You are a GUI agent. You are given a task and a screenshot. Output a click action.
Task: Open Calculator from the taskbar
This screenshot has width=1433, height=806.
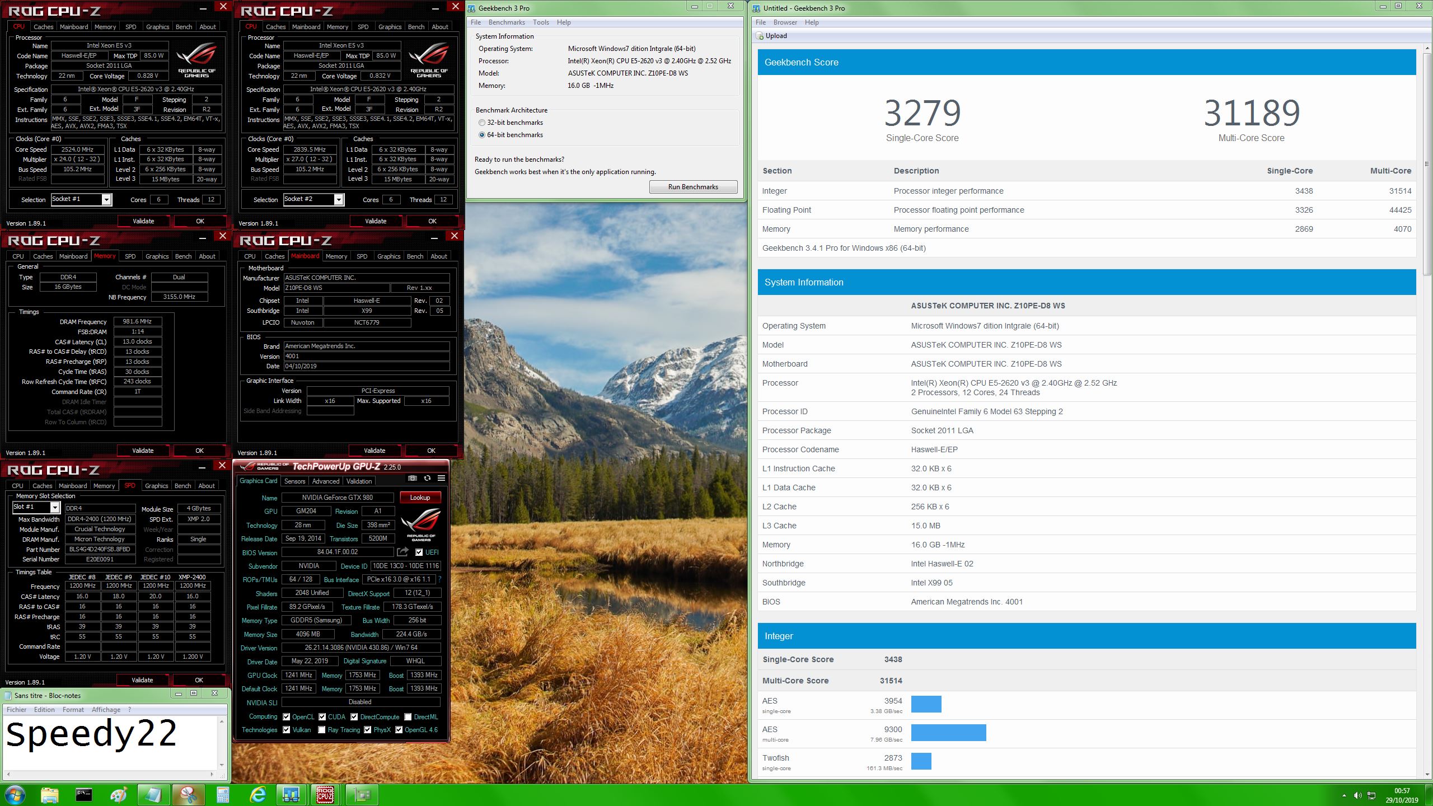click(223, 795)
